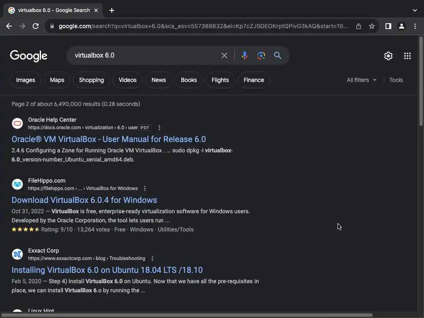Click the docs.oracle.com URL breadcrumb
This screenshot has height=318, width=424.
click(x=83, y=128)
